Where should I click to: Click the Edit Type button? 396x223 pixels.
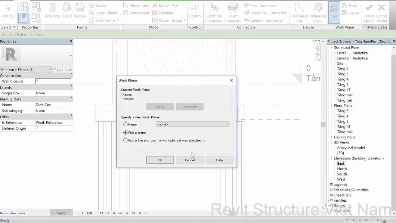pos(62,69)
